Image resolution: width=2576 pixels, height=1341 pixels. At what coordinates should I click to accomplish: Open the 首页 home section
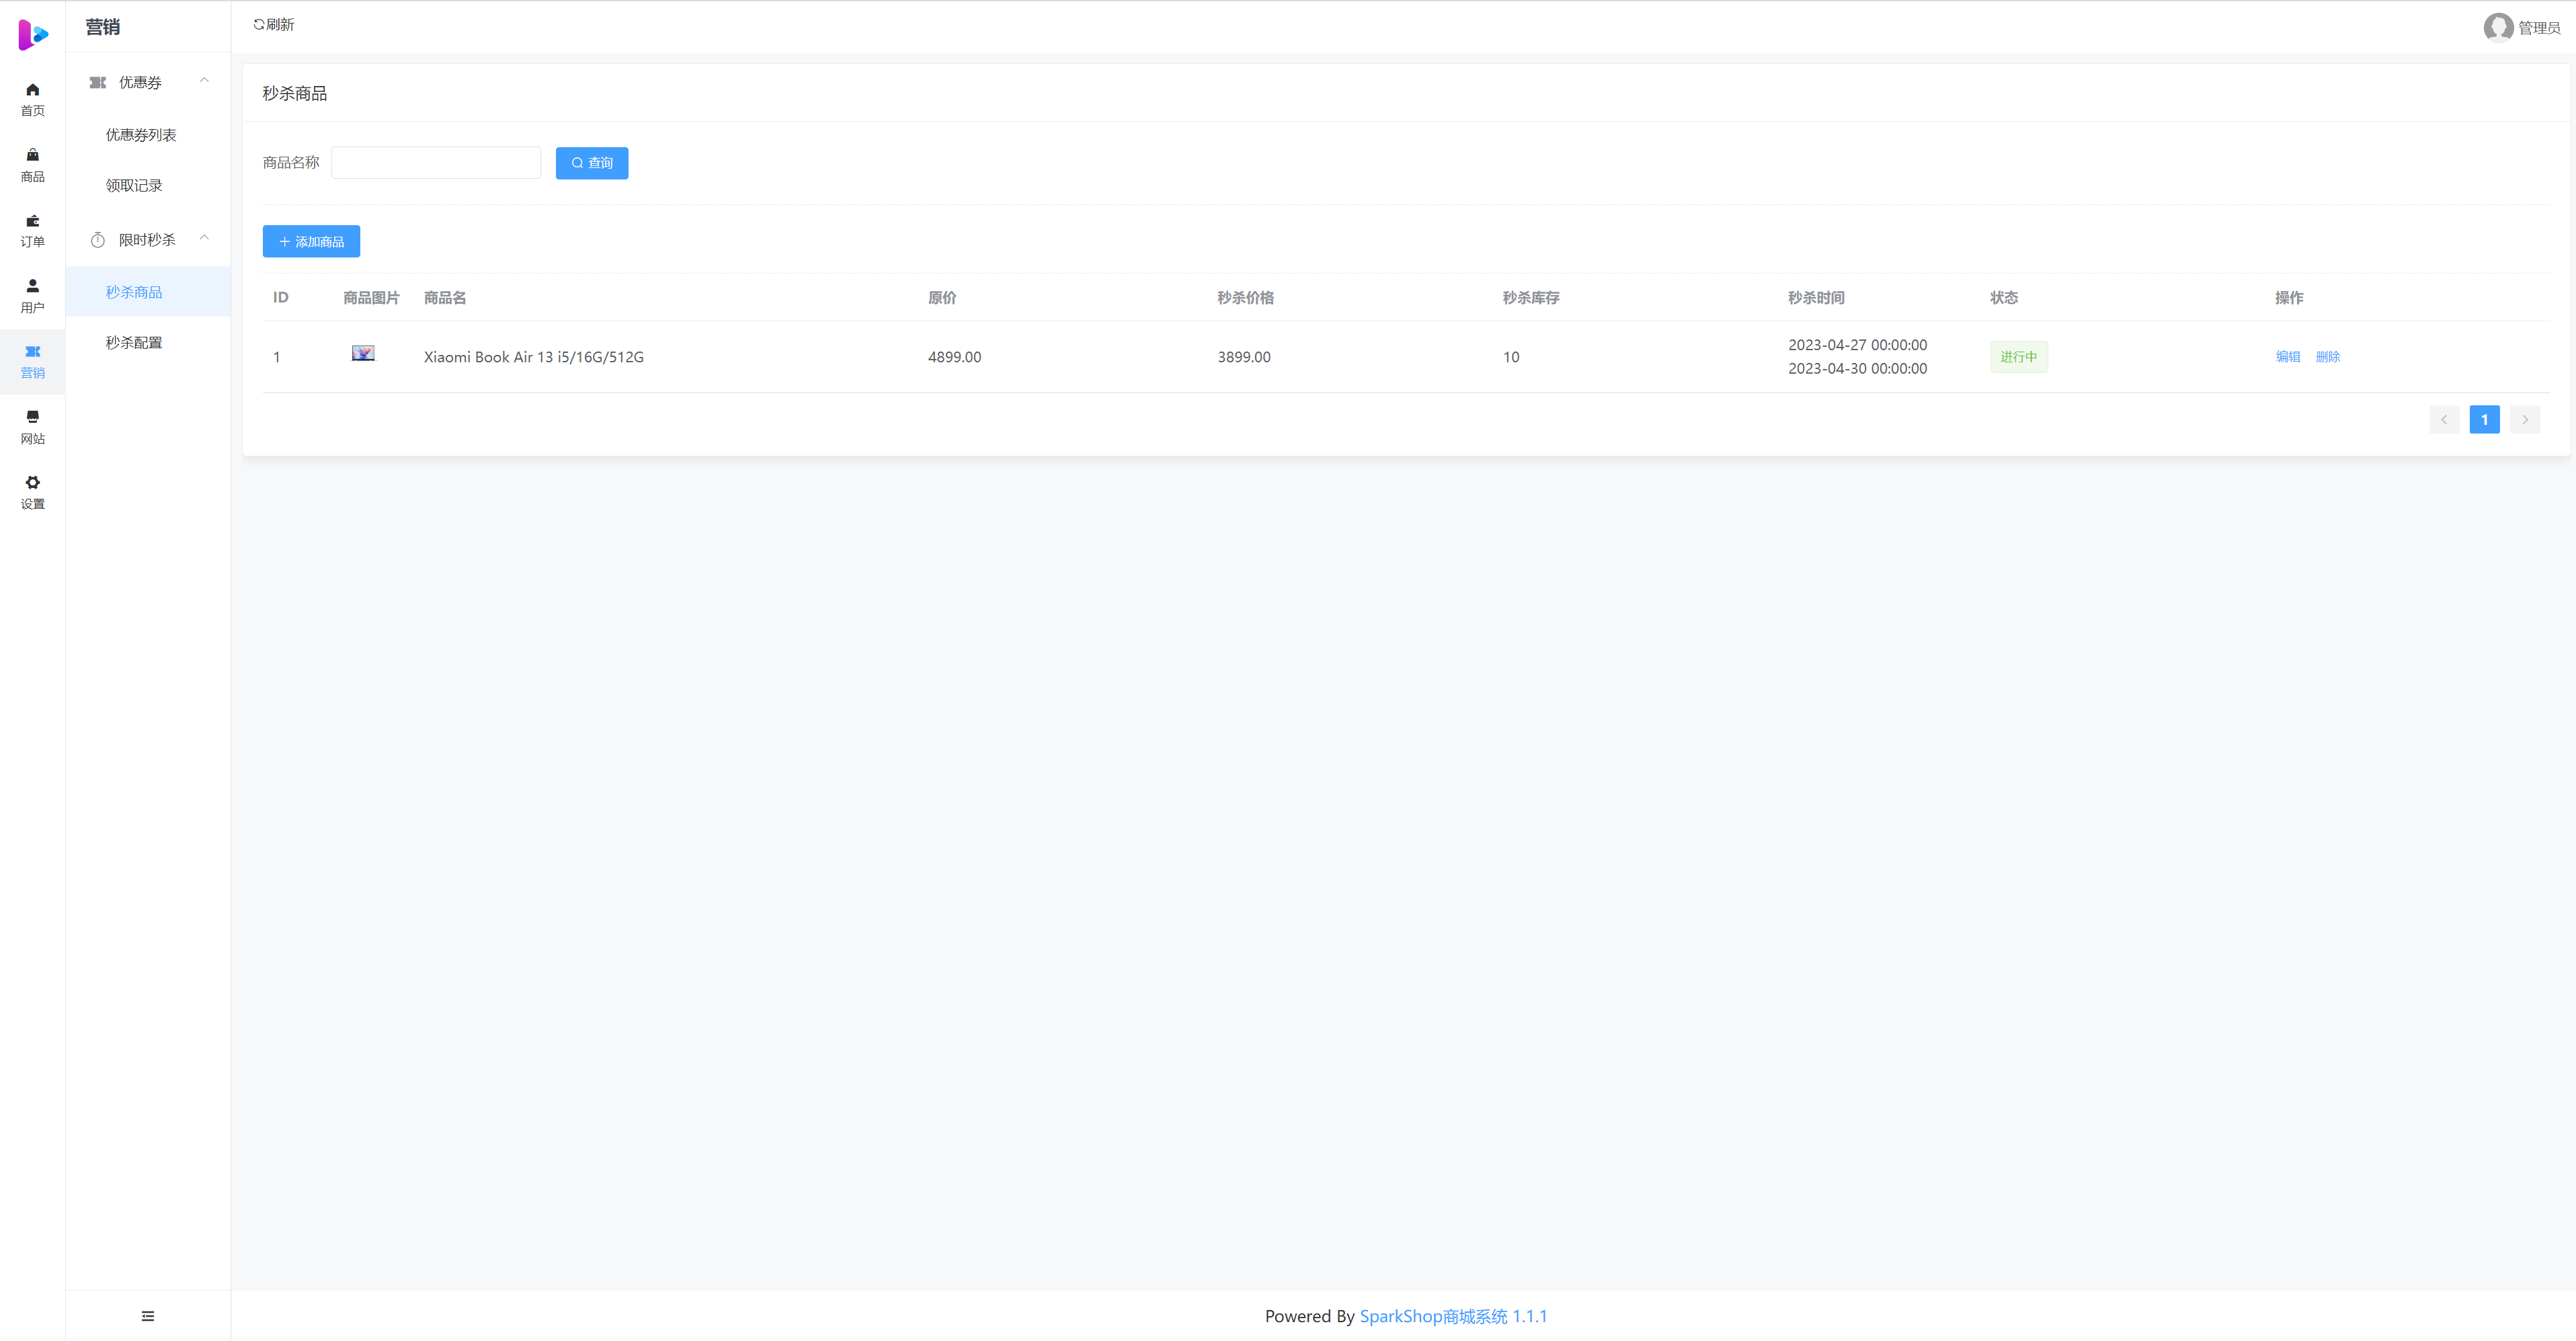(33, 99)
